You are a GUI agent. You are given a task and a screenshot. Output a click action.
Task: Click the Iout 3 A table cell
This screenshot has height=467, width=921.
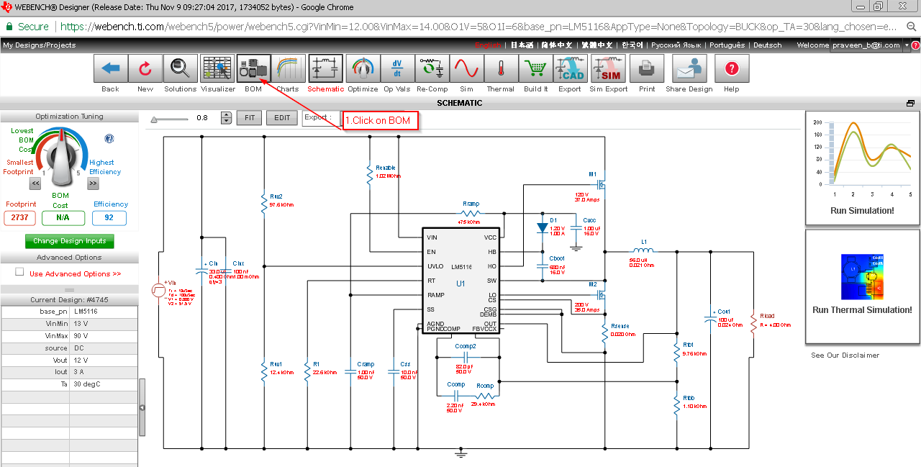pyautogui.click(x=104, y=373)
